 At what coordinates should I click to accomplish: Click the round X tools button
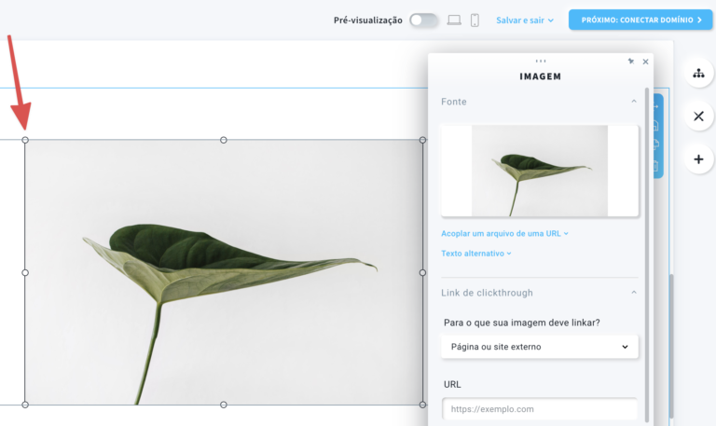point(698,117)
